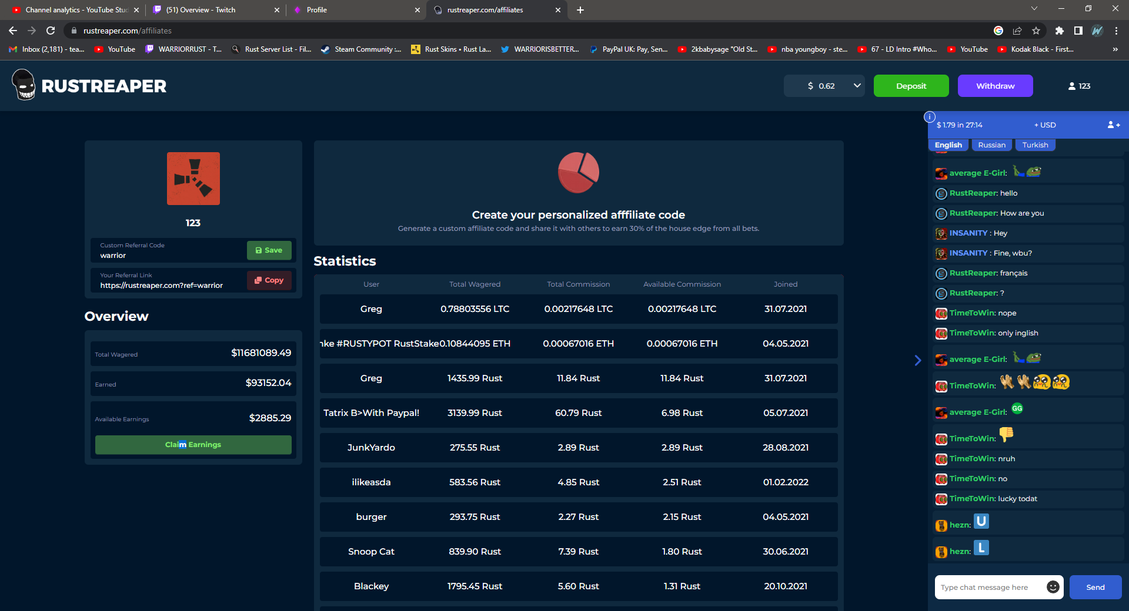This screenshot has height=611, width=1129.
Task: Claim your available earnings
Action: pos(193,445)
